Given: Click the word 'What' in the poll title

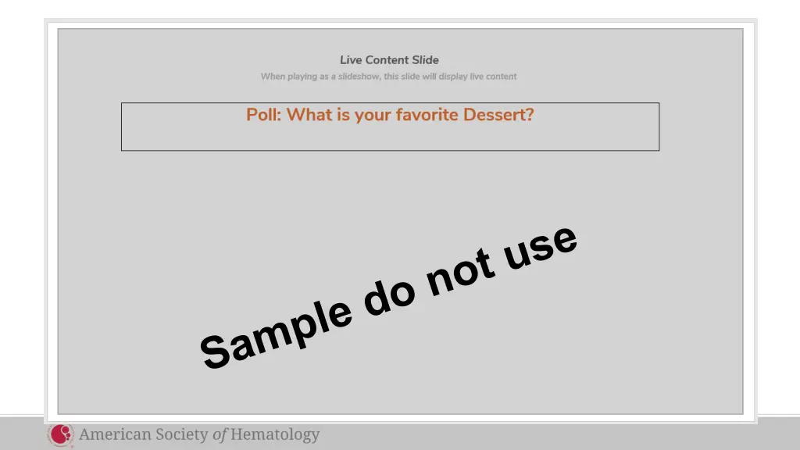Looking at the screenshot, I should click(309, 115).
